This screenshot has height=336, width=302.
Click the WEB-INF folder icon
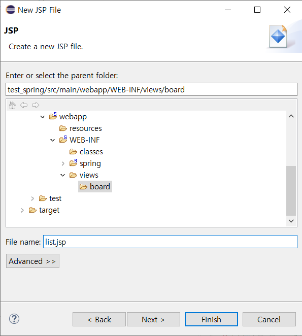(x=63, y=140)
